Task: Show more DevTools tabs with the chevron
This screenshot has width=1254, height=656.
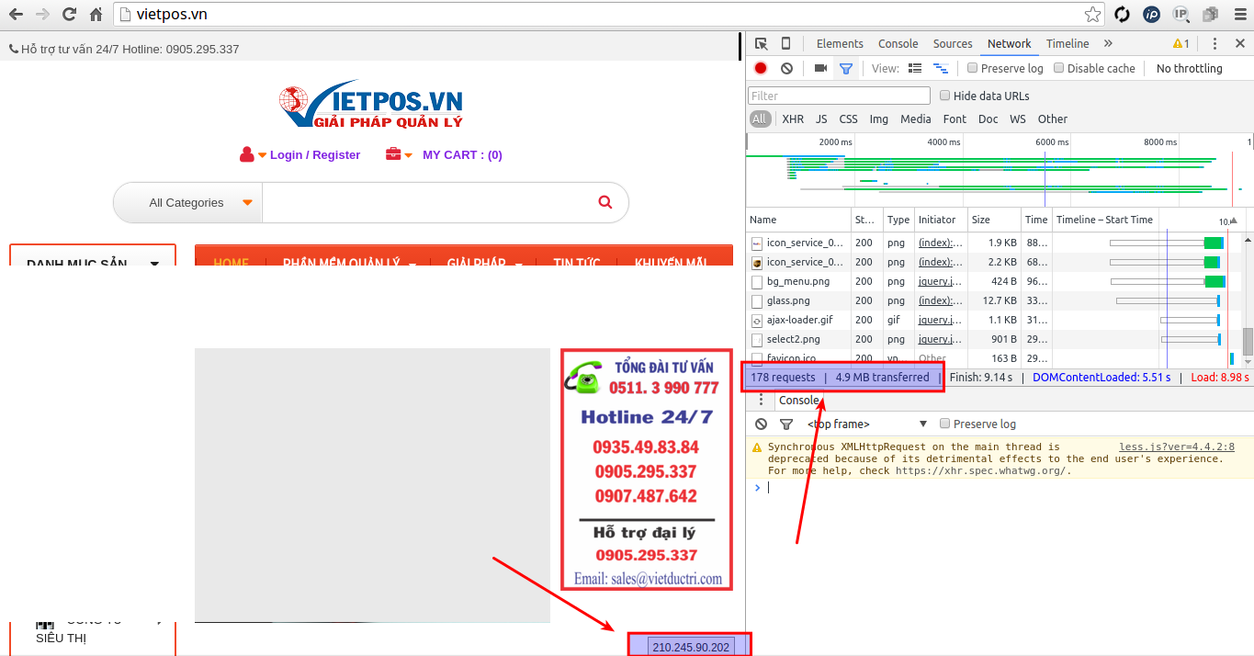Action: [1108, 44]
